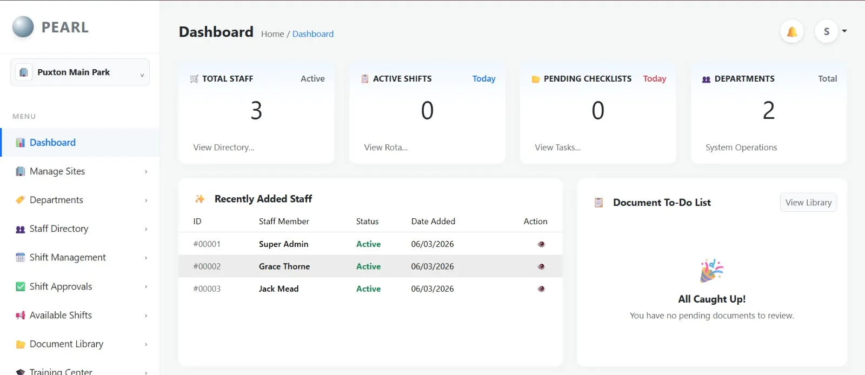Viewport: 865px width, 375px height.
Task: View Grace Thorne via eye action icon
Action: tap(541, 266)
